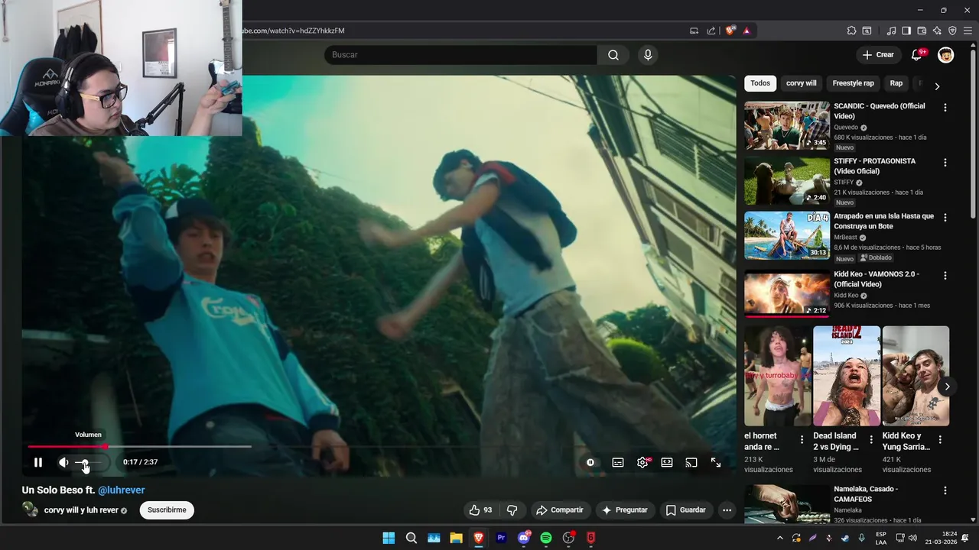Click the search magnifier button
This screenshot has height=550, width=979.
click(x=613, y=55)
